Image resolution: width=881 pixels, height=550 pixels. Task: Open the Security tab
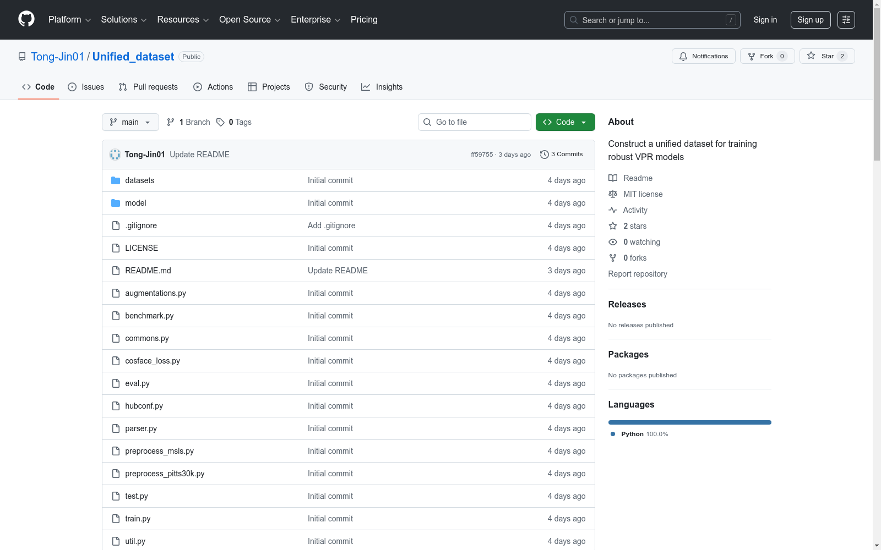326,87
